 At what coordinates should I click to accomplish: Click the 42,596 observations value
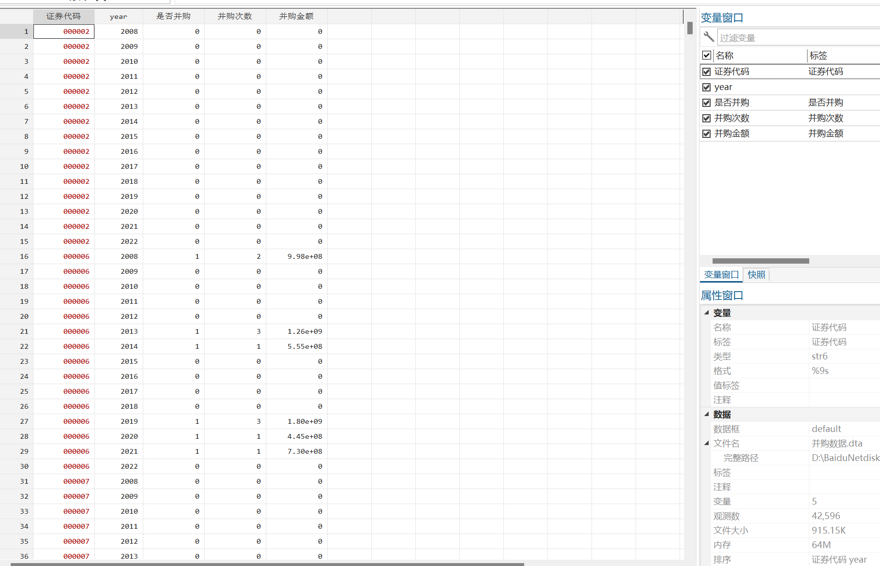click(x=826, y=516)
